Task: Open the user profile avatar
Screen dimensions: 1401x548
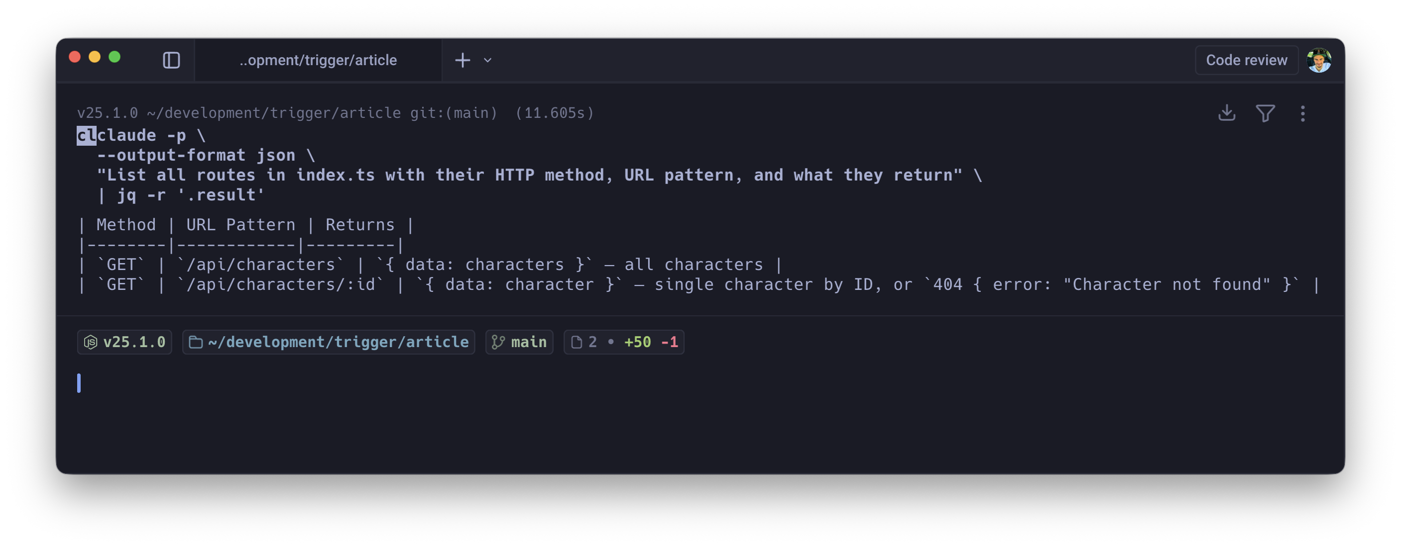Action: pyautogui.click(x=1319, y=60)
